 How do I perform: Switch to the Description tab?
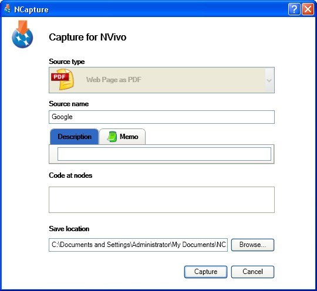[x=74, y=137]
